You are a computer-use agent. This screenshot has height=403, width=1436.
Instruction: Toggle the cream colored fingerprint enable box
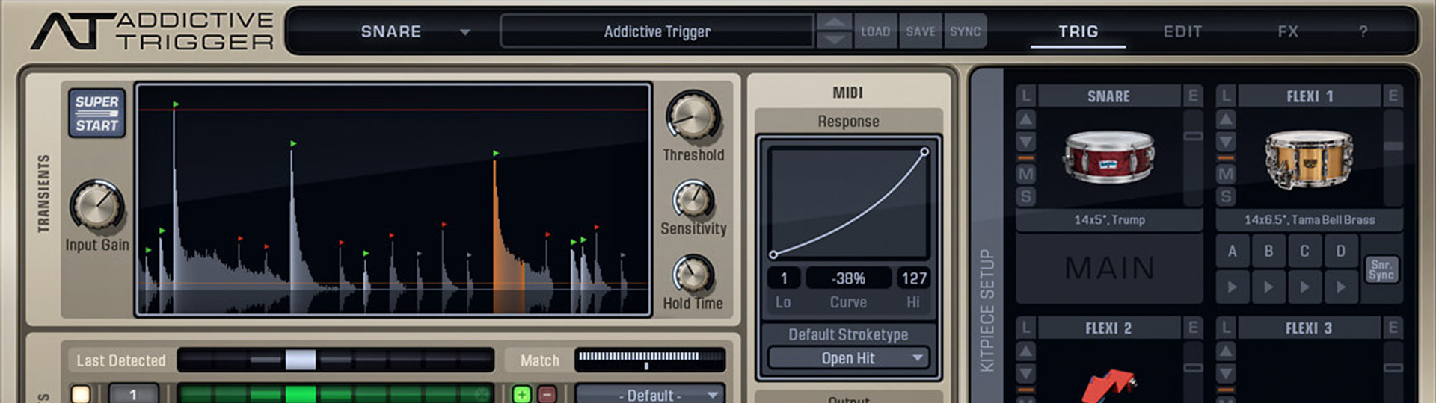coord(81,394)
